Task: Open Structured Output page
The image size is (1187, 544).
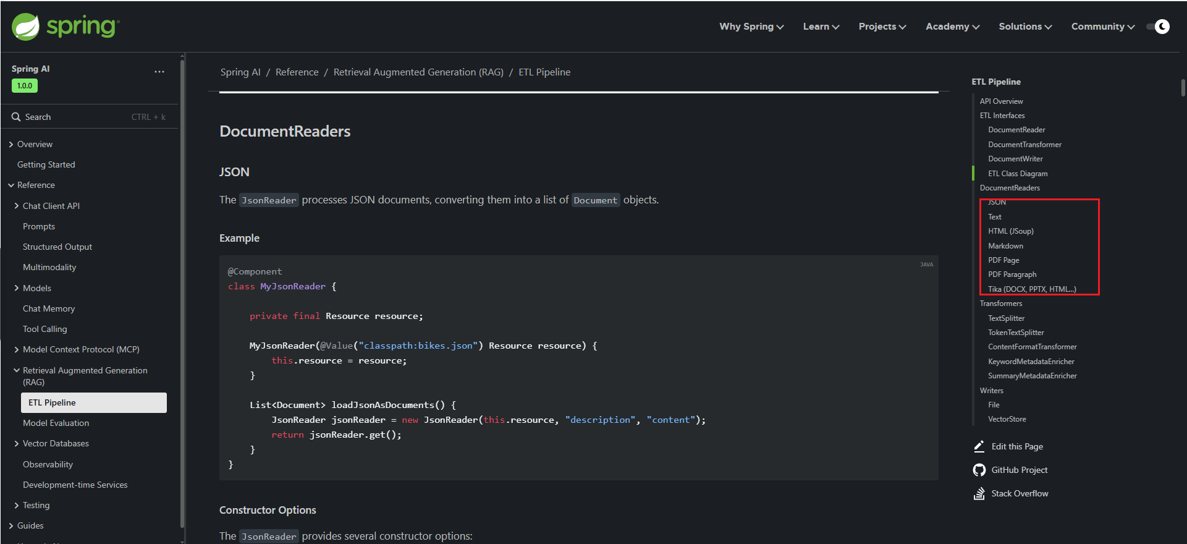Action: pyautogui.click(x=57, y=247)
